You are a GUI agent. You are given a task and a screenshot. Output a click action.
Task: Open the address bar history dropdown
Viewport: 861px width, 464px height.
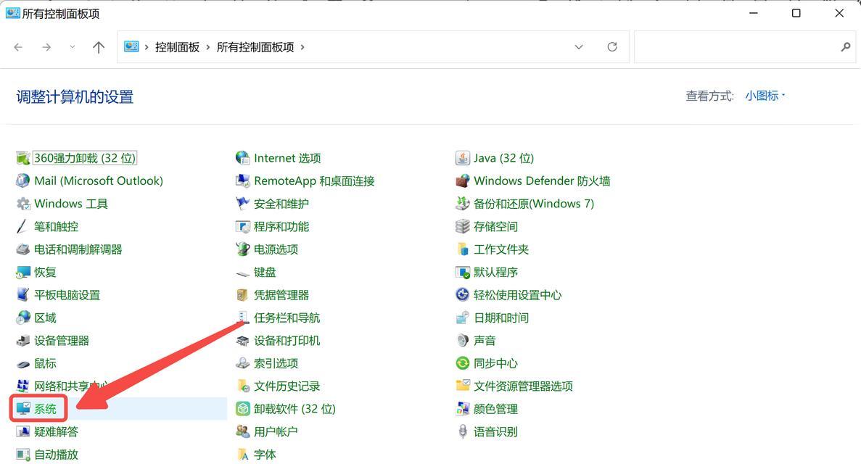579,47
